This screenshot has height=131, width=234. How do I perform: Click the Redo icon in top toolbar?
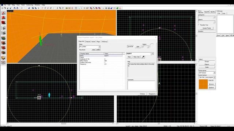[x=24, y=8]
